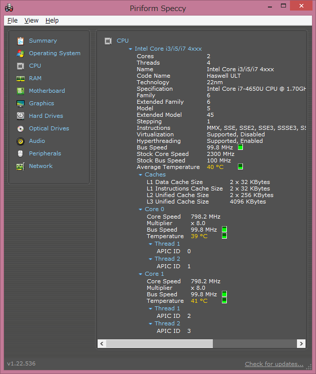Click the CPU chip icon in sidebar
The height and width of the screenshot is (374, 316).
21,66
